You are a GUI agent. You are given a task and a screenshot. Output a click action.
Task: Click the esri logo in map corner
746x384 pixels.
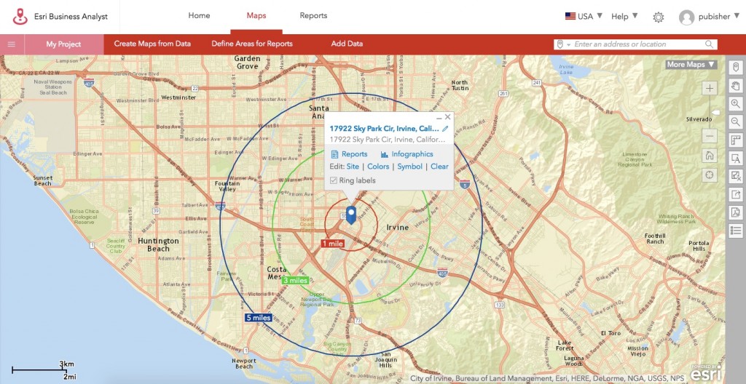click(705, 373)
